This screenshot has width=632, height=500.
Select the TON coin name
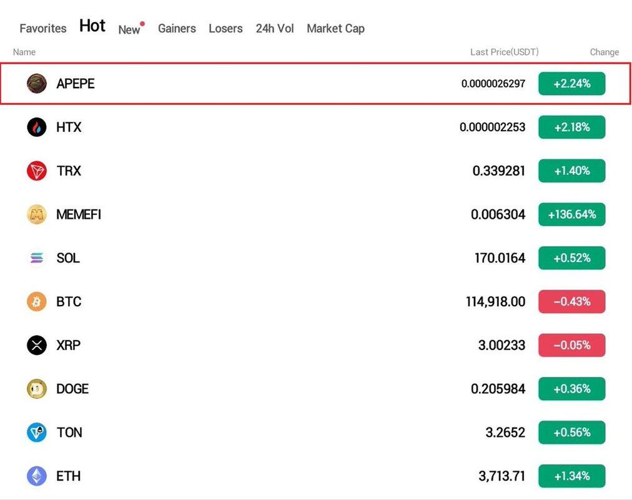tap(69, 432)
